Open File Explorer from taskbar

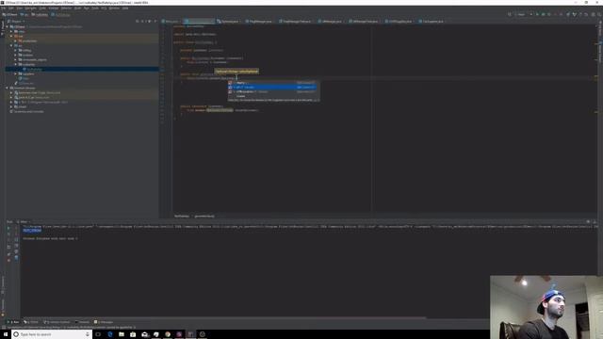pyautogui.click(x=122, y=334)
